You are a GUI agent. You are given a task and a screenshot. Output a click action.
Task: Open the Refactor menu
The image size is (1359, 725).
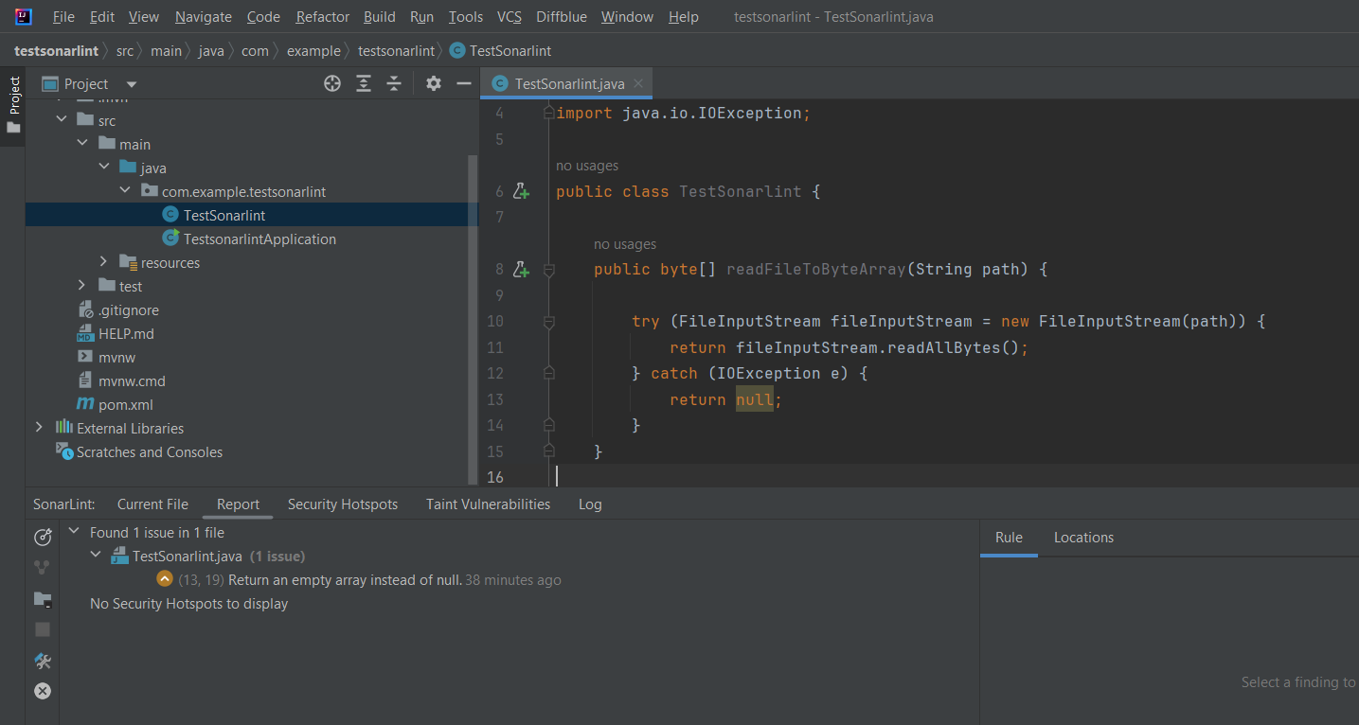[322, 17]
